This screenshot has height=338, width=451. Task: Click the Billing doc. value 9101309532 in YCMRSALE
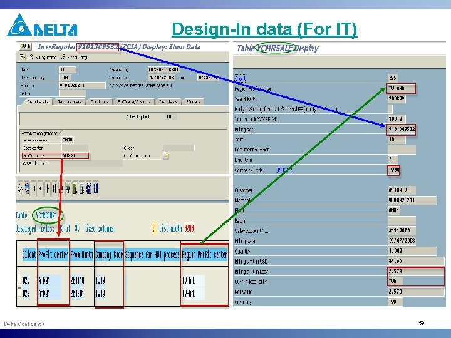pos(402,129)
